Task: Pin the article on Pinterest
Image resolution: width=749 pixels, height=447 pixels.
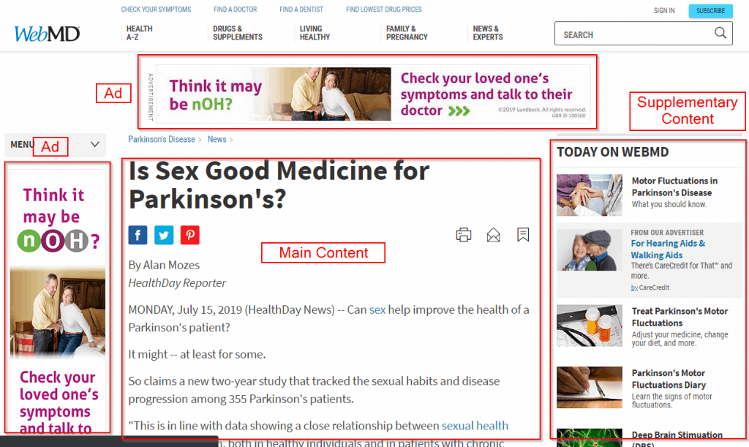Action: 189,235
